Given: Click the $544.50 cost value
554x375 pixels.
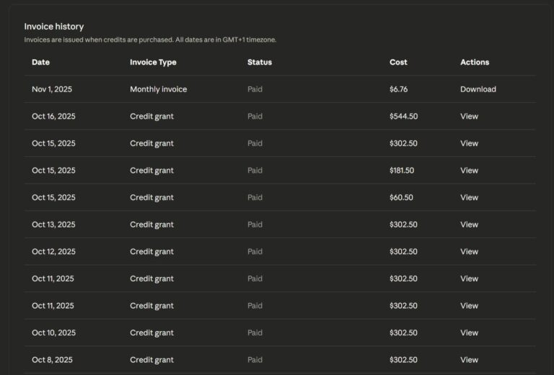Looking at the screenshot, I should [x=403, y=117].
